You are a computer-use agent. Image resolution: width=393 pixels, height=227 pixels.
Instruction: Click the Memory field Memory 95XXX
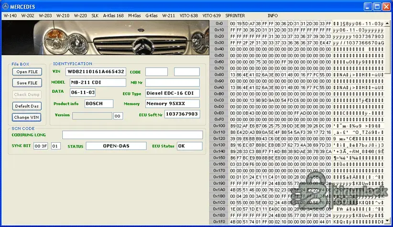(173, 104)
